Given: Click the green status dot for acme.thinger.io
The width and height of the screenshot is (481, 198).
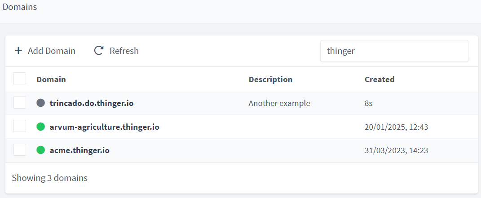Looking at the screenshot, I should (x=41, y=150).
